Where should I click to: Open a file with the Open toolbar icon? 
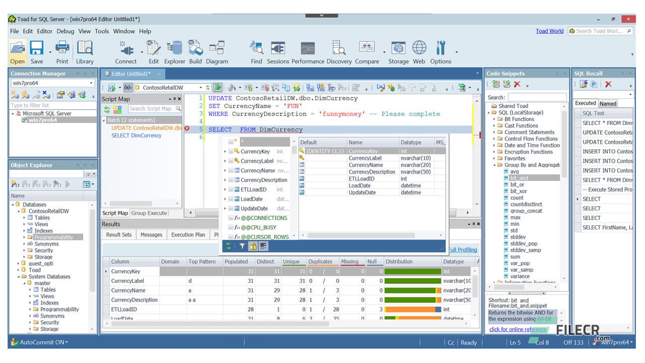(17, 50)
